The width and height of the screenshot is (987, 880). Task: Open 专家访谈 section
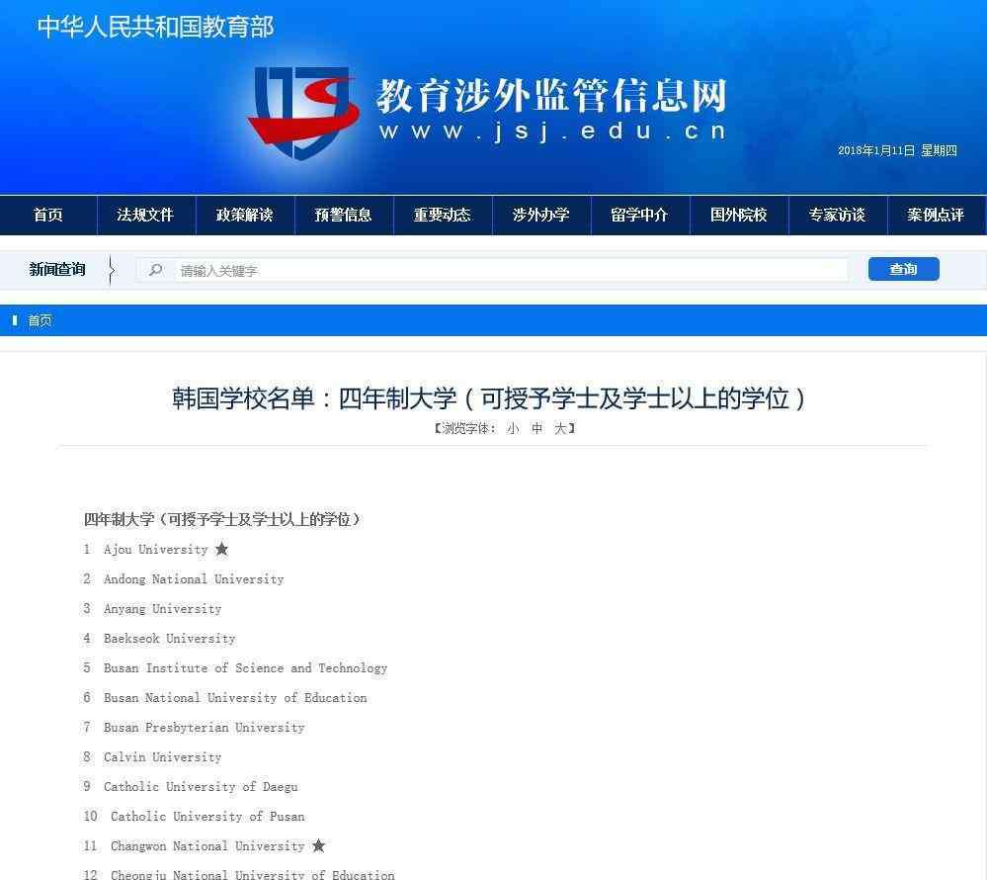[837, 215]
